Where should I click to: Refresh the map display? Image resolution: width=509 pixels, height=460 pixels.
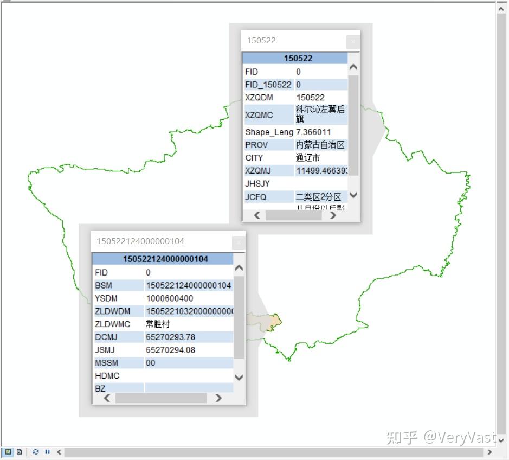click(36, 451)
